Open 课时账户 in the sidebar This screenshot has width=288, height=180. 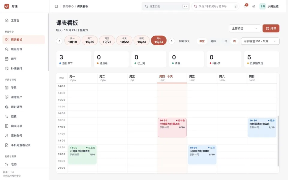tap(24, 97)
